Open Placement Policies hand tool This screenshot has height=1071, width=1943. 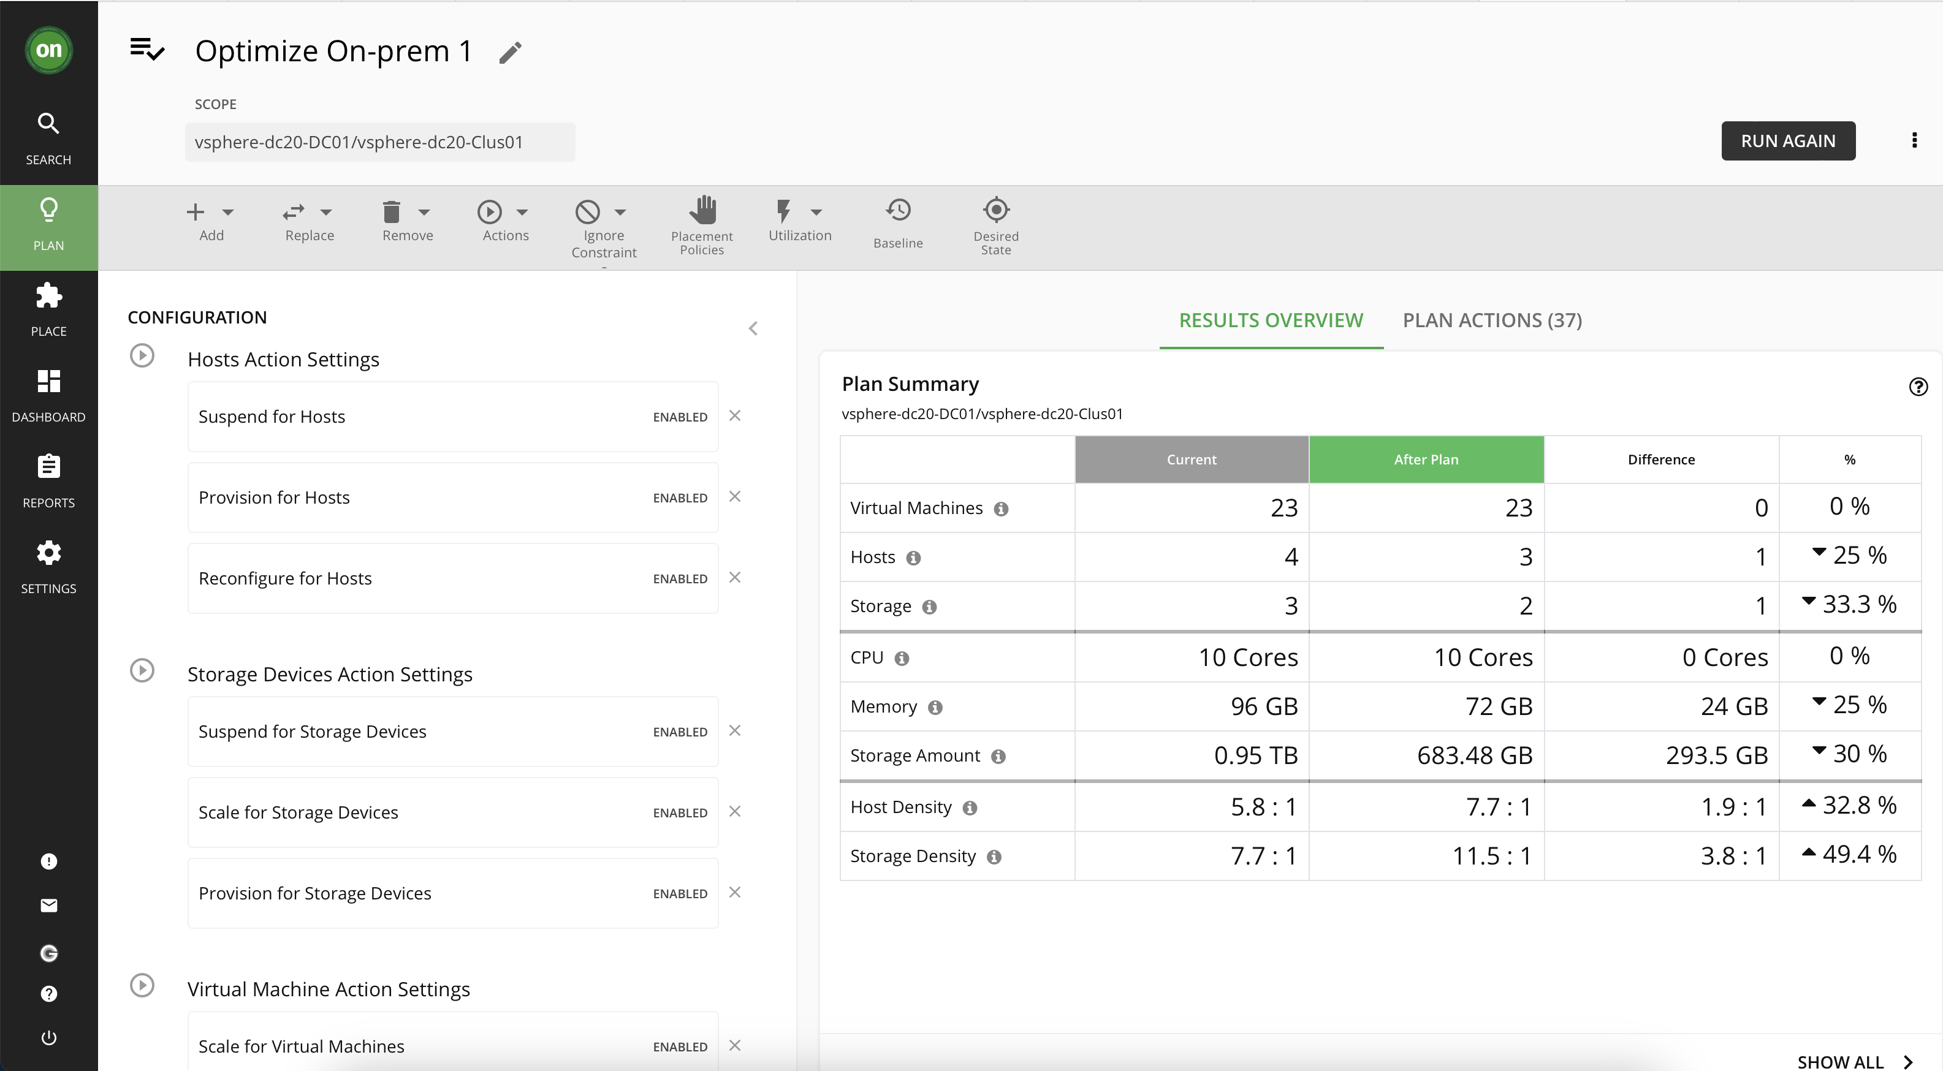[x=702, y=225]
